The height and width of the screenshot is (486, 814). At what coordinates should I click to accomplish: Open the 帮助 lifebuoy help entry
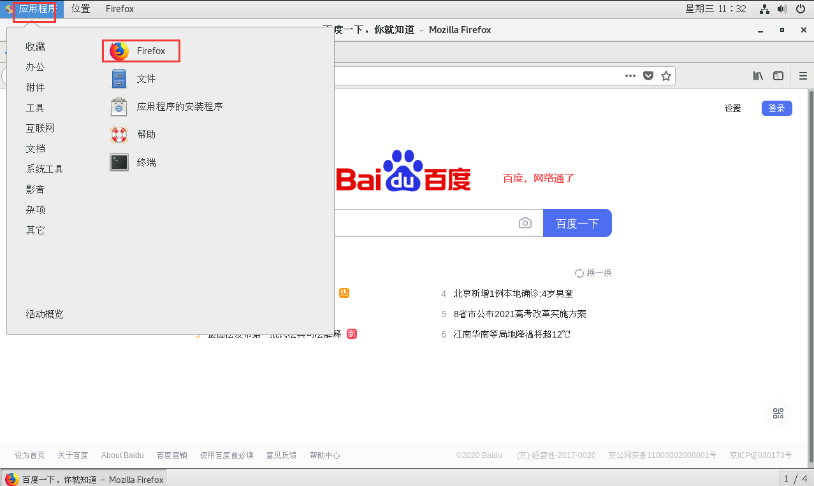pos(134,134)
